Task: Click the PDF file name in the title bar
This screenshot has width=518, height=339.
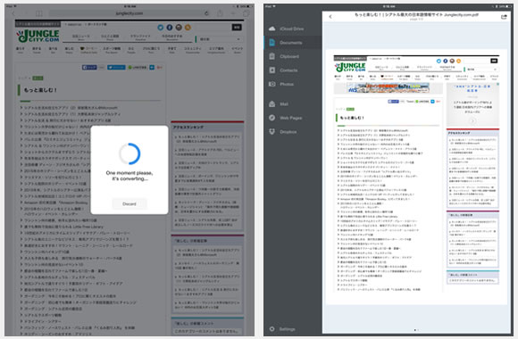Action: (416, 15)
